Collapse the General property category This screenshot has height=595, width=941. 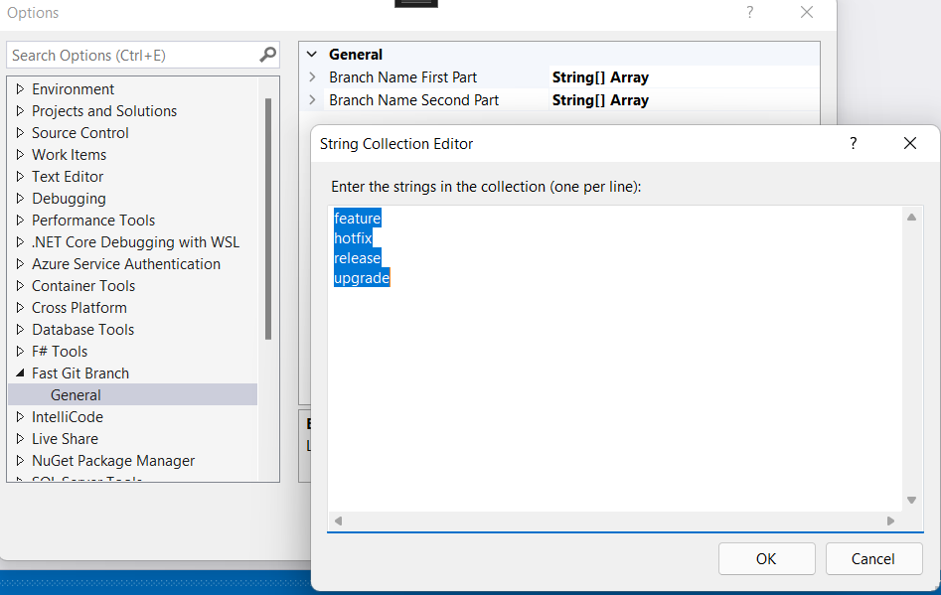pyautogui.click(x=312, y=55)
